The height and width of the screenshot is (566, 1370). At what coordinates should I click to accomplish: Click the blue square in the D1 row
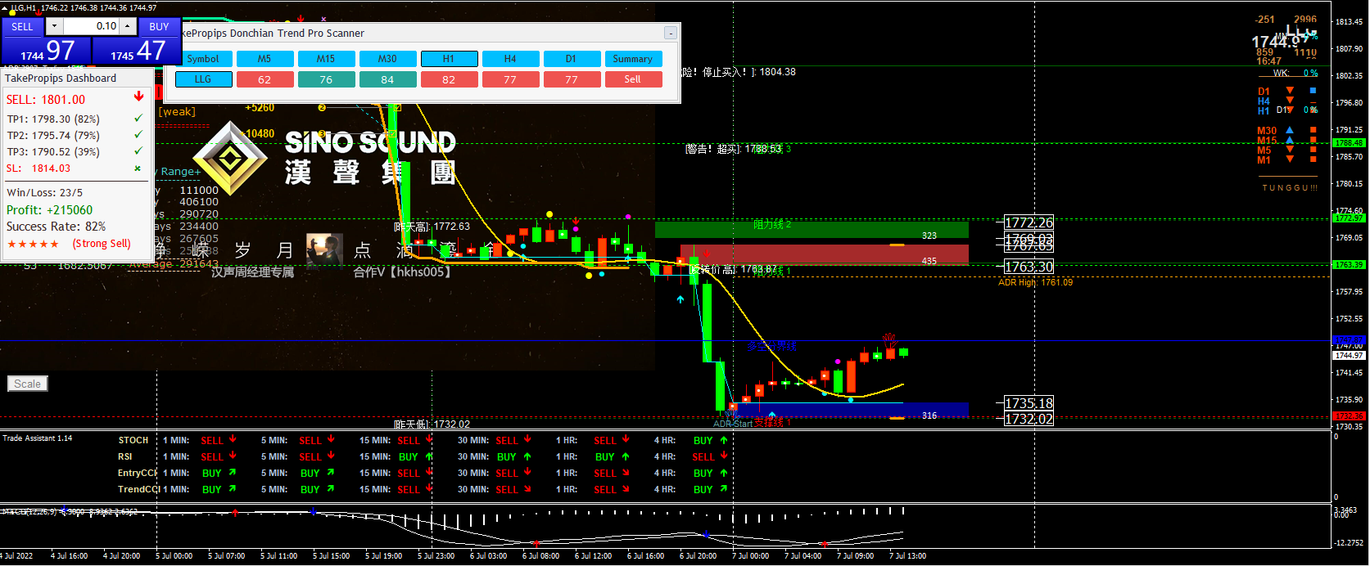1313,91
